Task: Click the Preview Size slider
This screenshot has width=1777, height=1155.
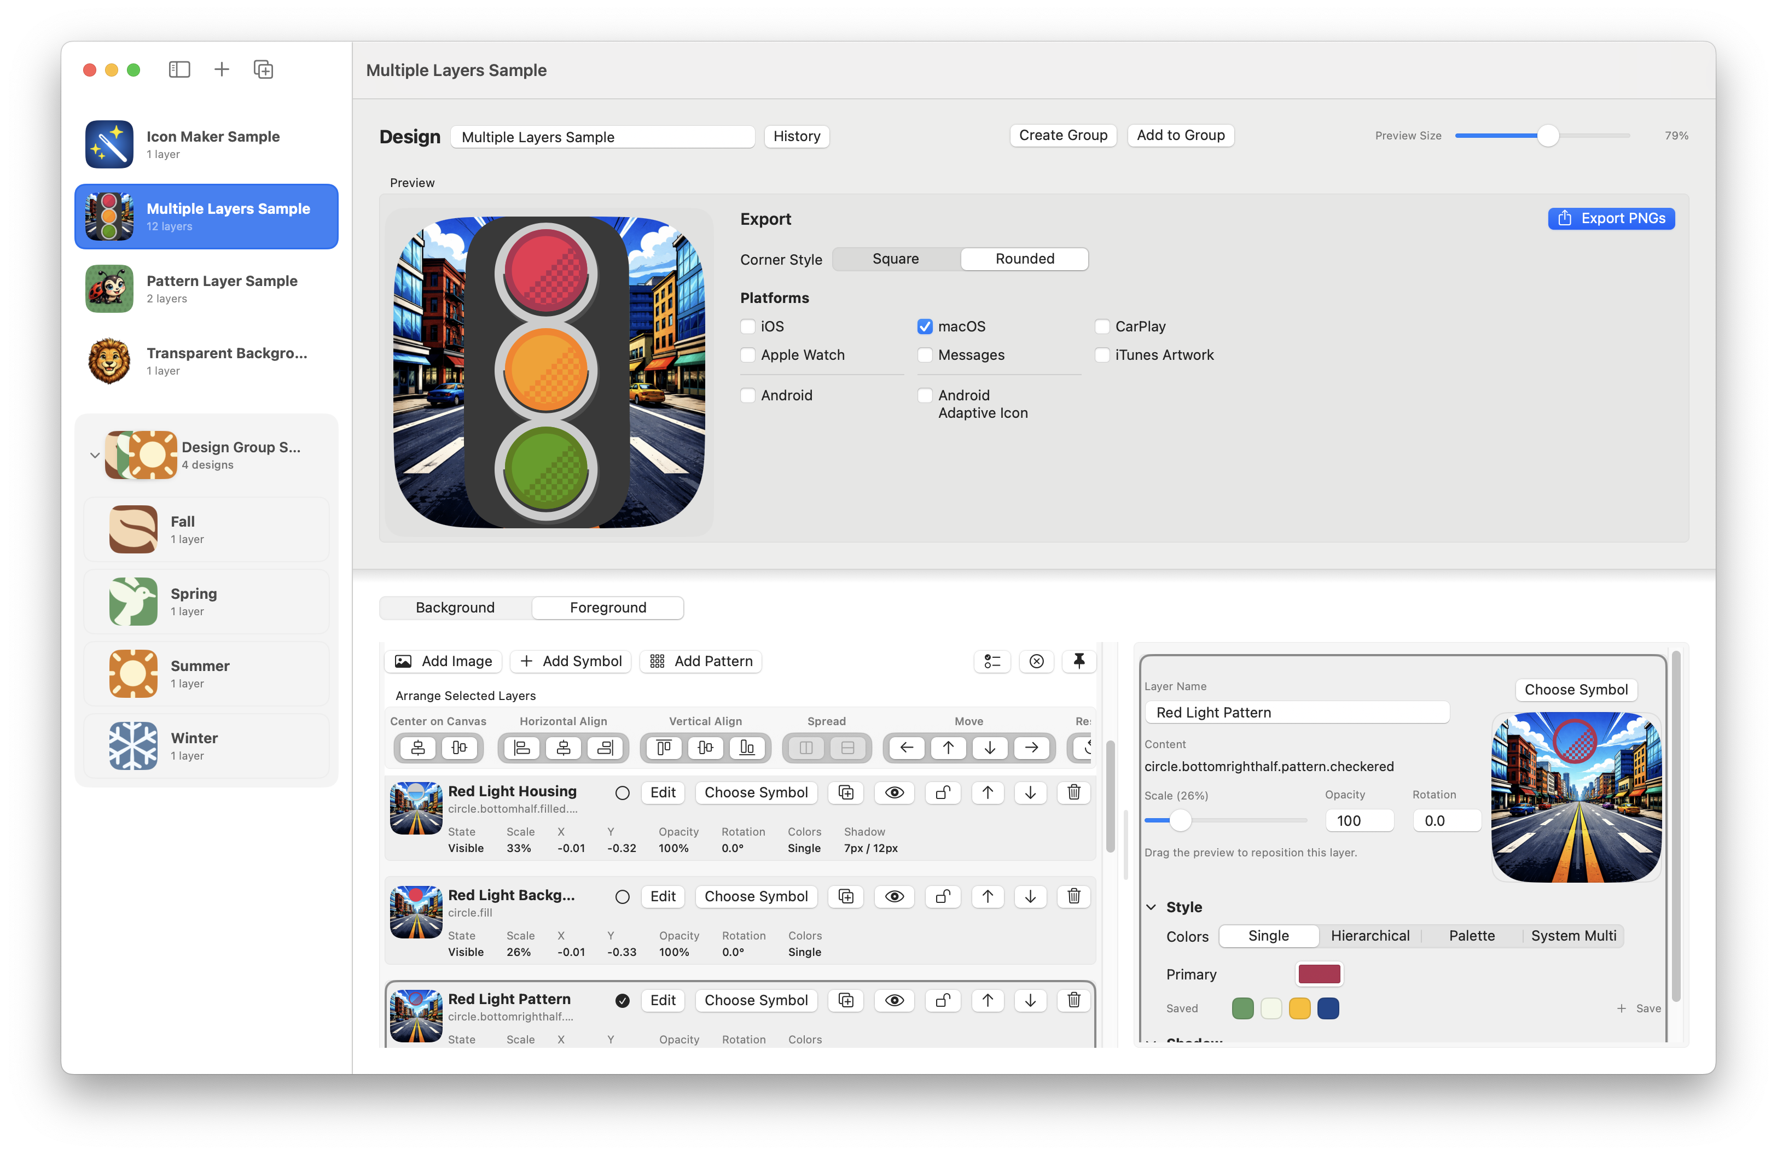Action: point(1542,136)
